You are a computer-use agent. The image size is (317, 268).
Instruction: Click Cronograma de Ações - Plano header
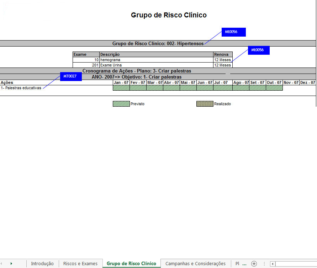tap(158, 71)
